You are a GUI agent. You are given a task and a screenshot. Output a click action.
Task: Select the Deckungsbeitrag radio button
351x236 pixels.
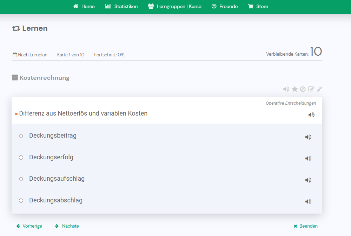pyautogui.click(x=21, y=136)
